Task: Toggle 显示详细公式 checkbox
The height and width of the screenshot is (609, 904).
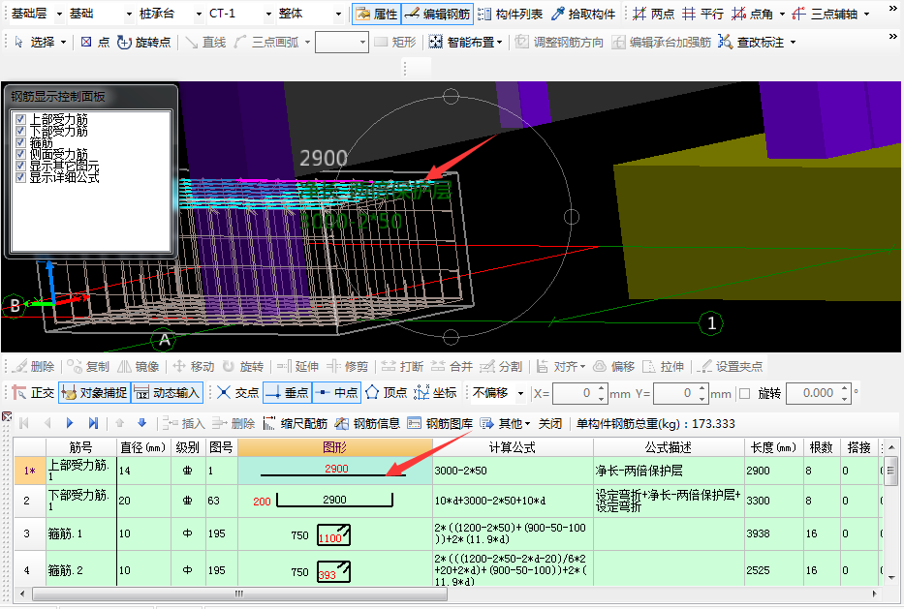Action: 20,177
